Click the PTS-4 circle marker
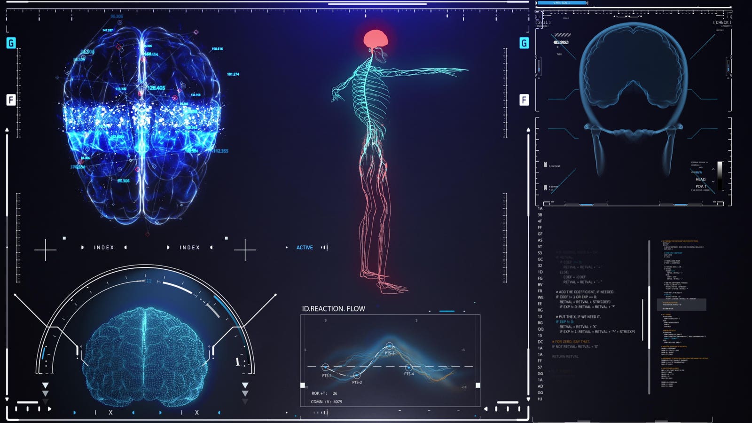Image resolution: width=752 pixels, height=423 pixels. (408, 367)
